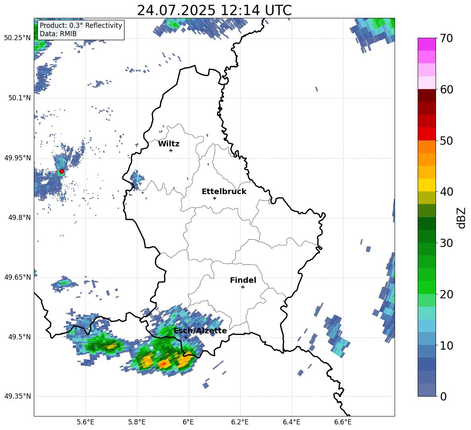Image resolution: width=471 pixels, height=430 pixels.
Task: Click the 20 value on colorbar
Action: pyautogui.click(x=446, y=294)
